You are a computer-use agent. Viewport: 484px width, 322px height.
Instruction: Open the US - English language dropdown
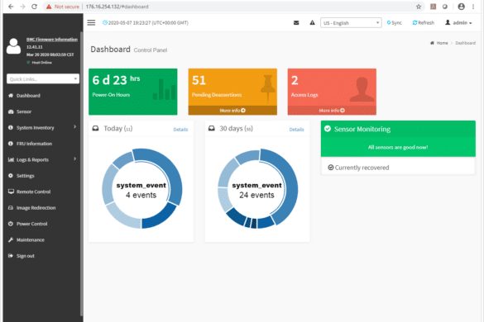[x=351, y=23]
